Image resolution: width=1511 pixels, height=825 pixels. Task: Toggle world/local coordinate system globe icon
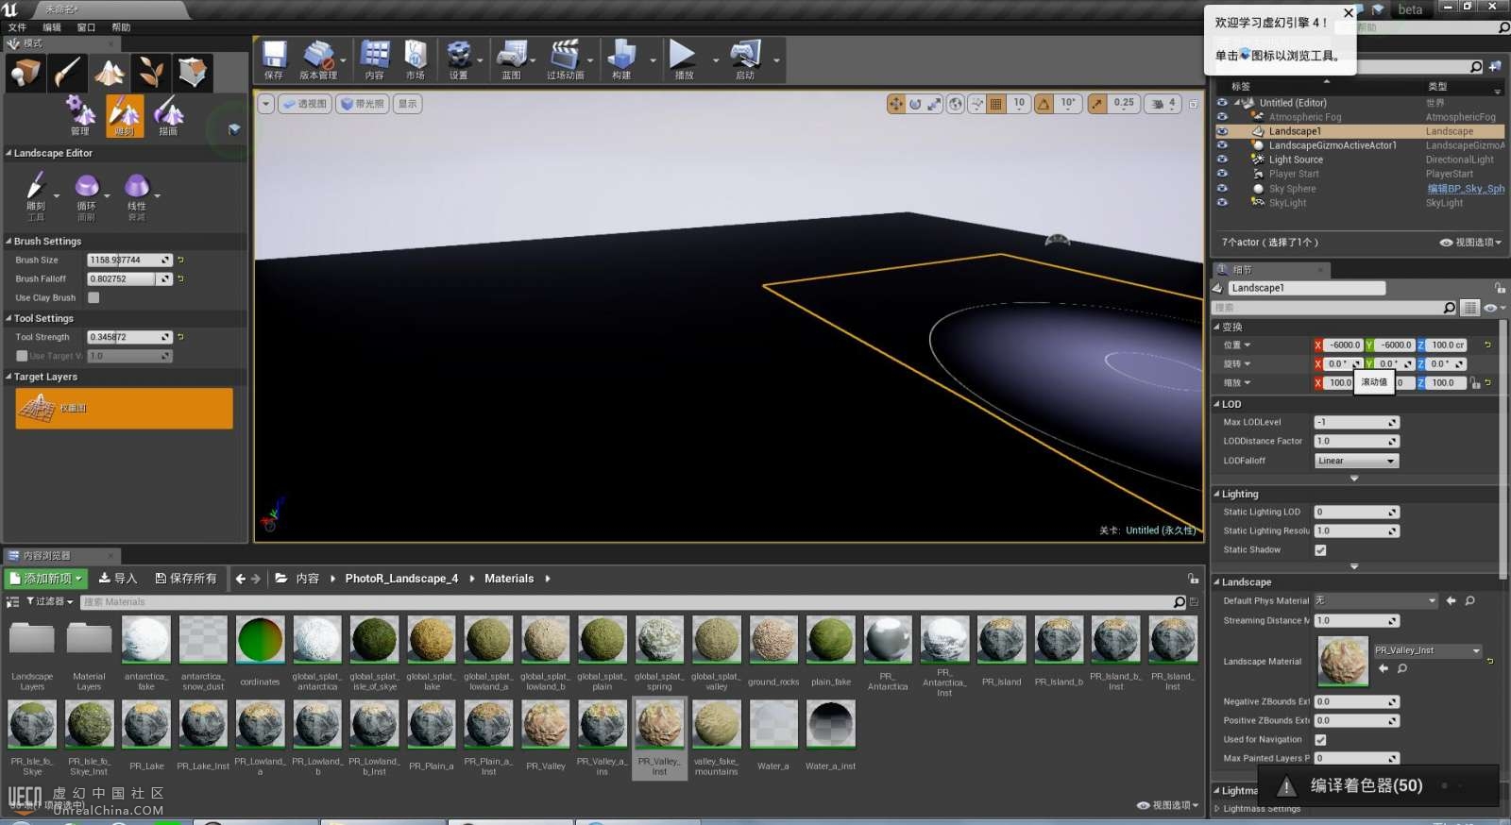(956, 104)
